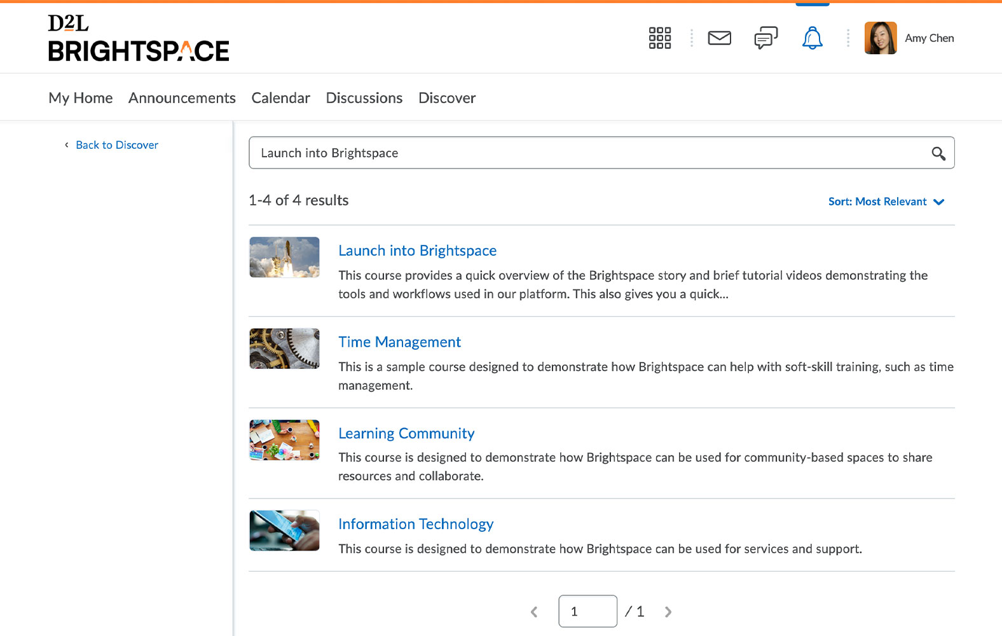Viewport: 1002px width, 636px height.
Task: Open the Sort: Most Relevant dropdown
Action: 886,202
